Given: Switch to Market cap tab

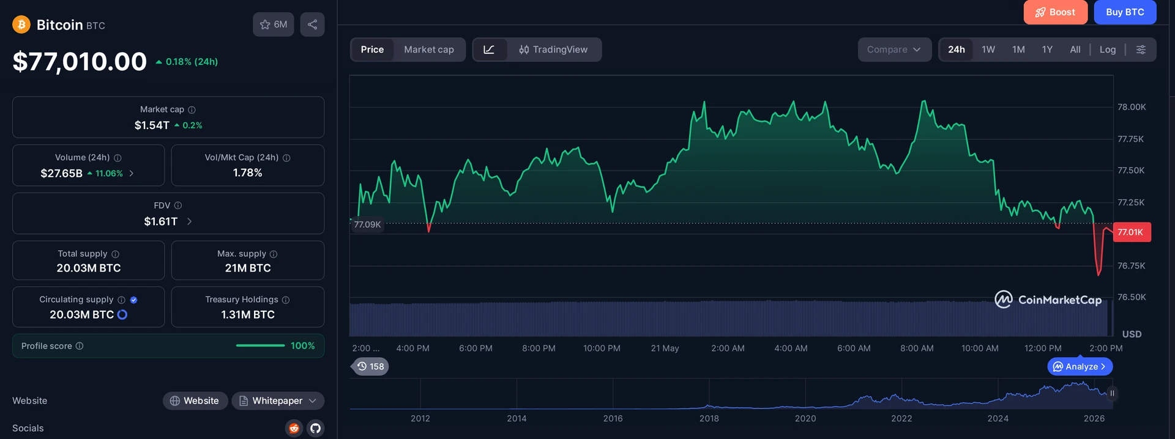Looking at the screenshot, I should tap(429, 50).
